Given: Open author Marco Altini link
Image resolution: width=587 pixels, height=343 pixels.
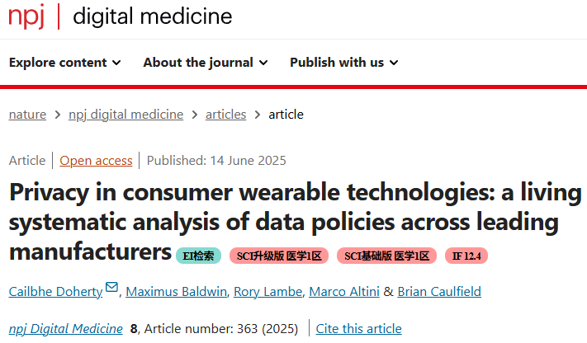Looking at the screenshot, I should (x=344, y=292).
